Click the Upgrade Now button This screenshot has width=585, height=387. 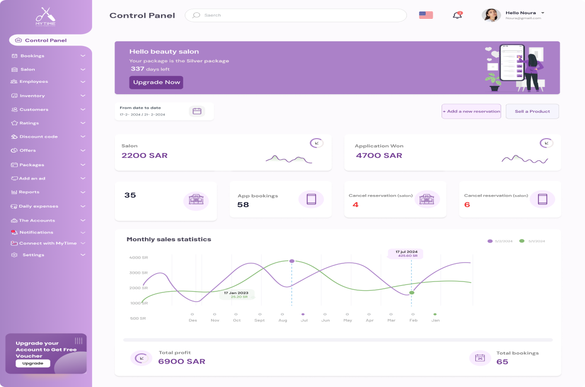tap(156, 82)
